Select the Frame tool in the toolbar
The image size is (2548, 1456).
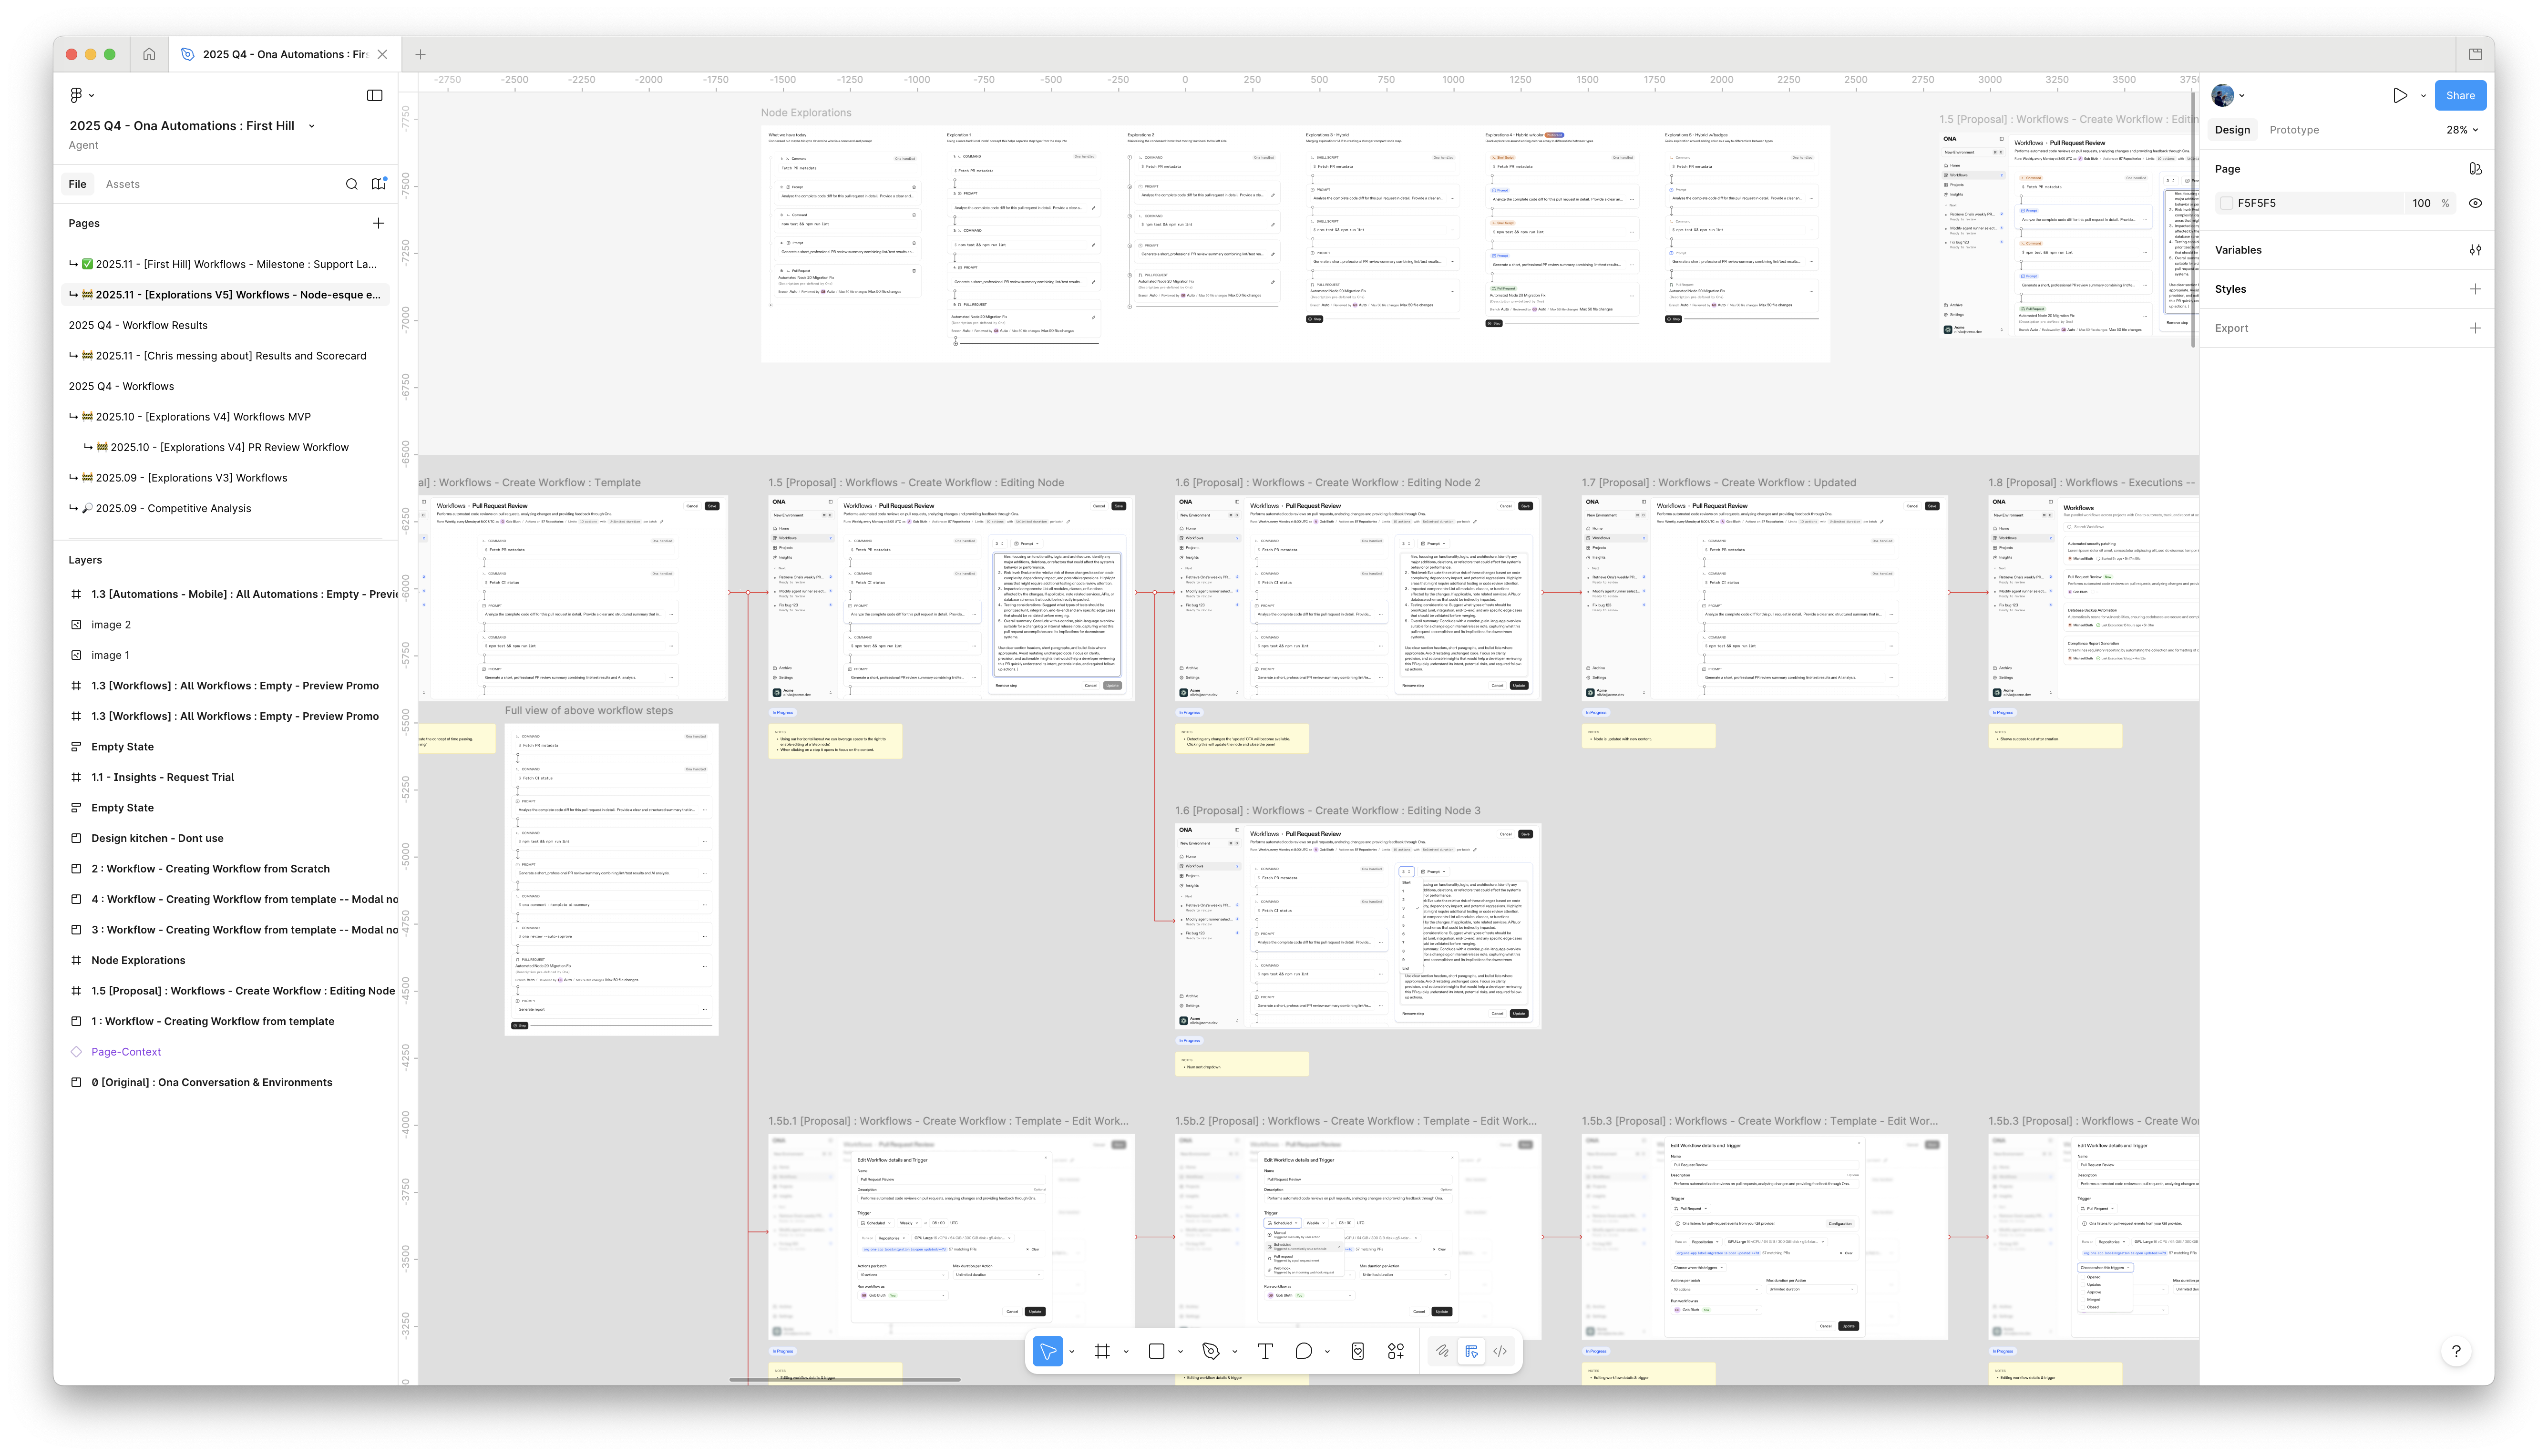[x=1102, y=1351]
